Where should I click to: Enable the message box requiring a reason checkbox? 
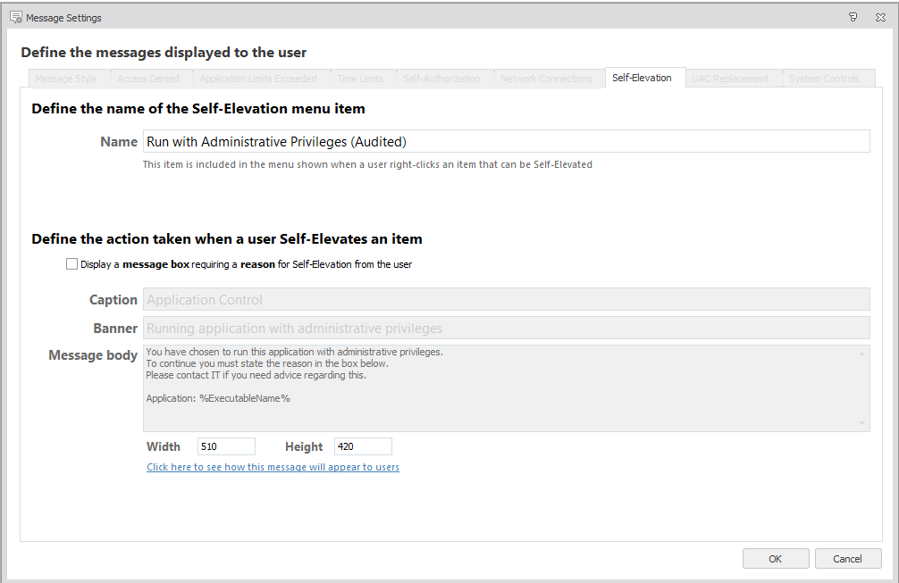pyautogui.click(x=71, y=264)
